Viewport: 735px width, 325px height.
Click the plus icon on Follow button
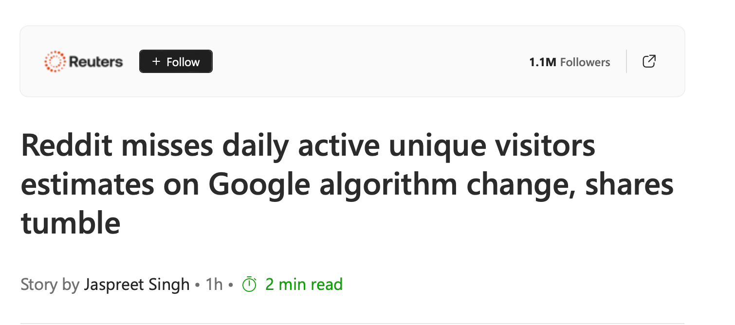click(156, 62)
